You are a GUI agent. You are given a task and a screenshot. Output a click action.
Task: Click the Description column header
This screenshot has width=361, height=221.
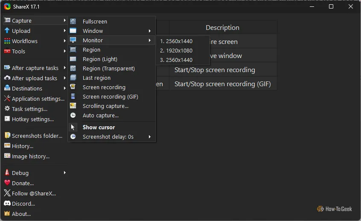coord(223,28)
